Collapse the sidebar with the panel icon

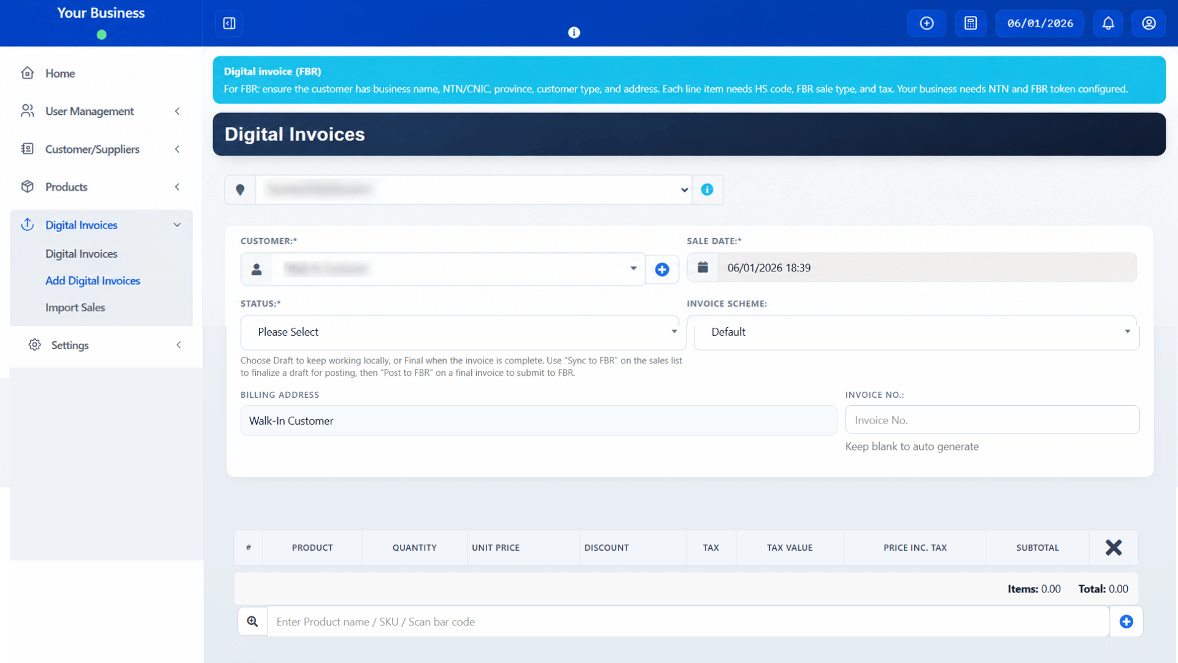pos(229,23)
